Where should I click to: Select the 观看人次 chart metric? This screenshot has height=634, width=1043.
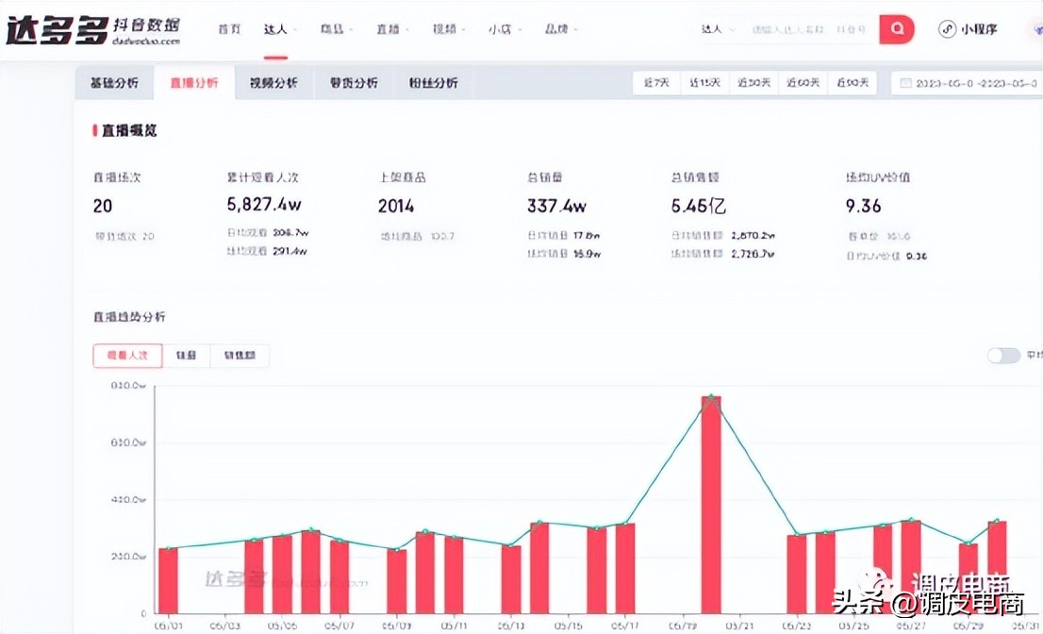pyautogui.click(x=126, y=356)
